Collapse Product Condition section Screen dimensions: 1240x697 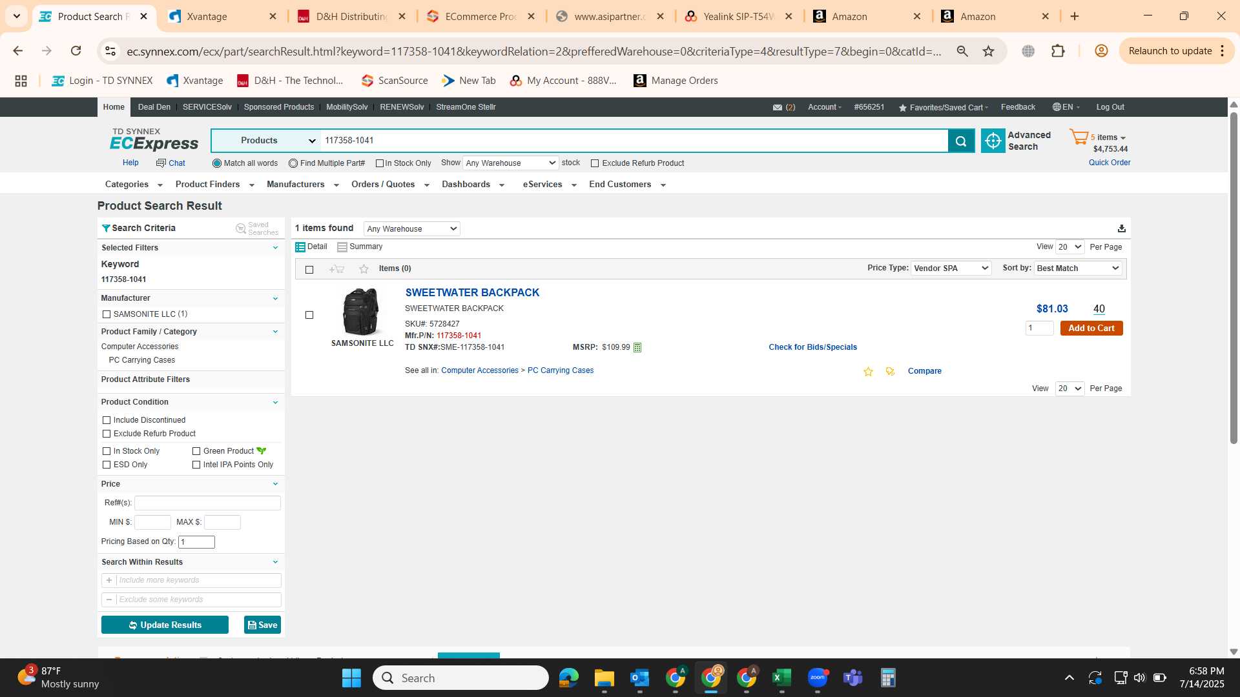[x=275, y=403]
